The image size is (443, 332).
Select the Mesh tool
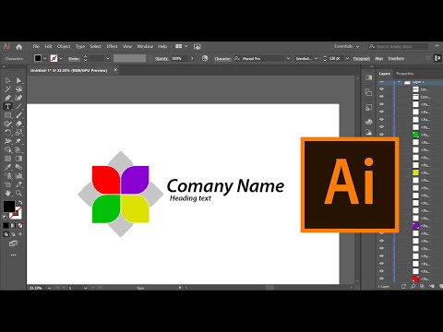pos(8,159)
